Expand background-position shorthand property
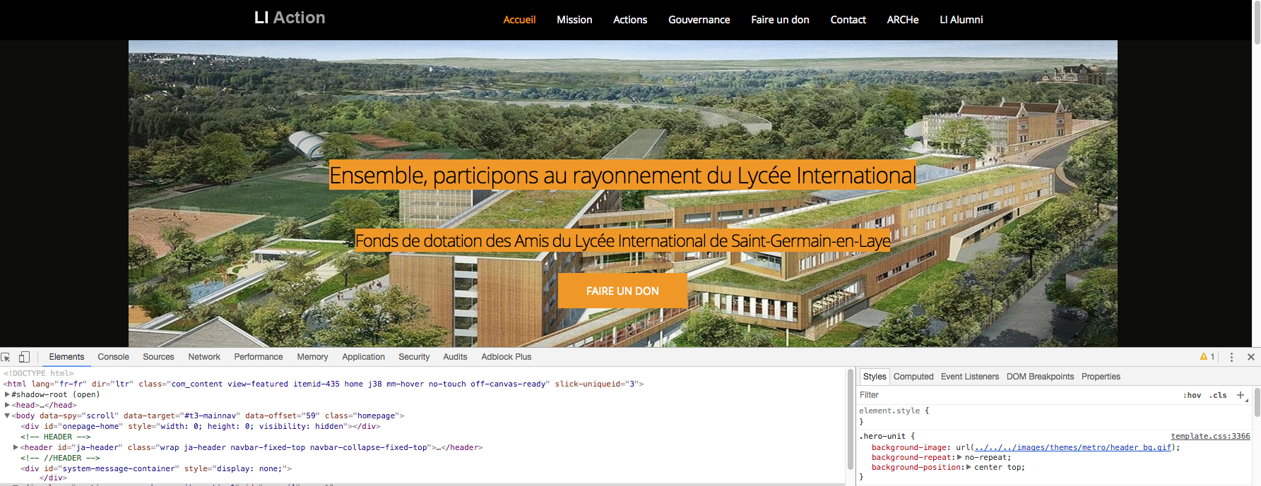Viewport: 1261px width, 486px height. 969,467
